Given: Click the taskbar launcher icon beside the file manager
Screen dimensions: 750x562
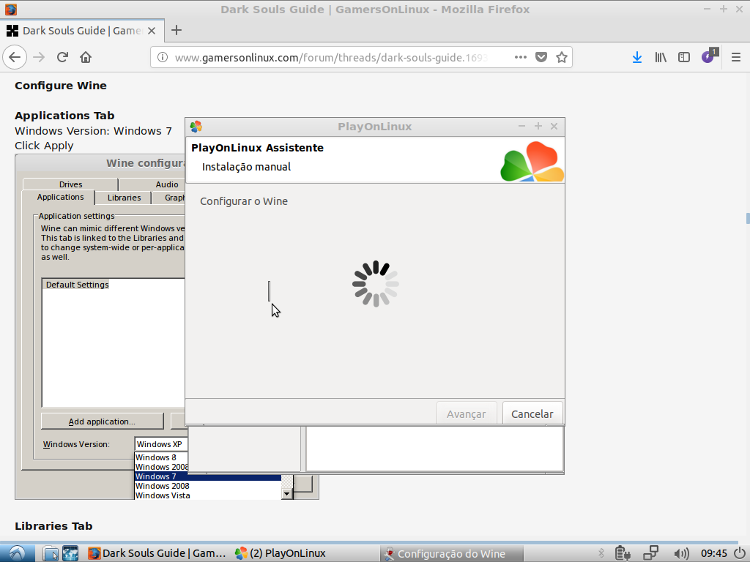Looking at the screenshot, I should coord(70,553).
